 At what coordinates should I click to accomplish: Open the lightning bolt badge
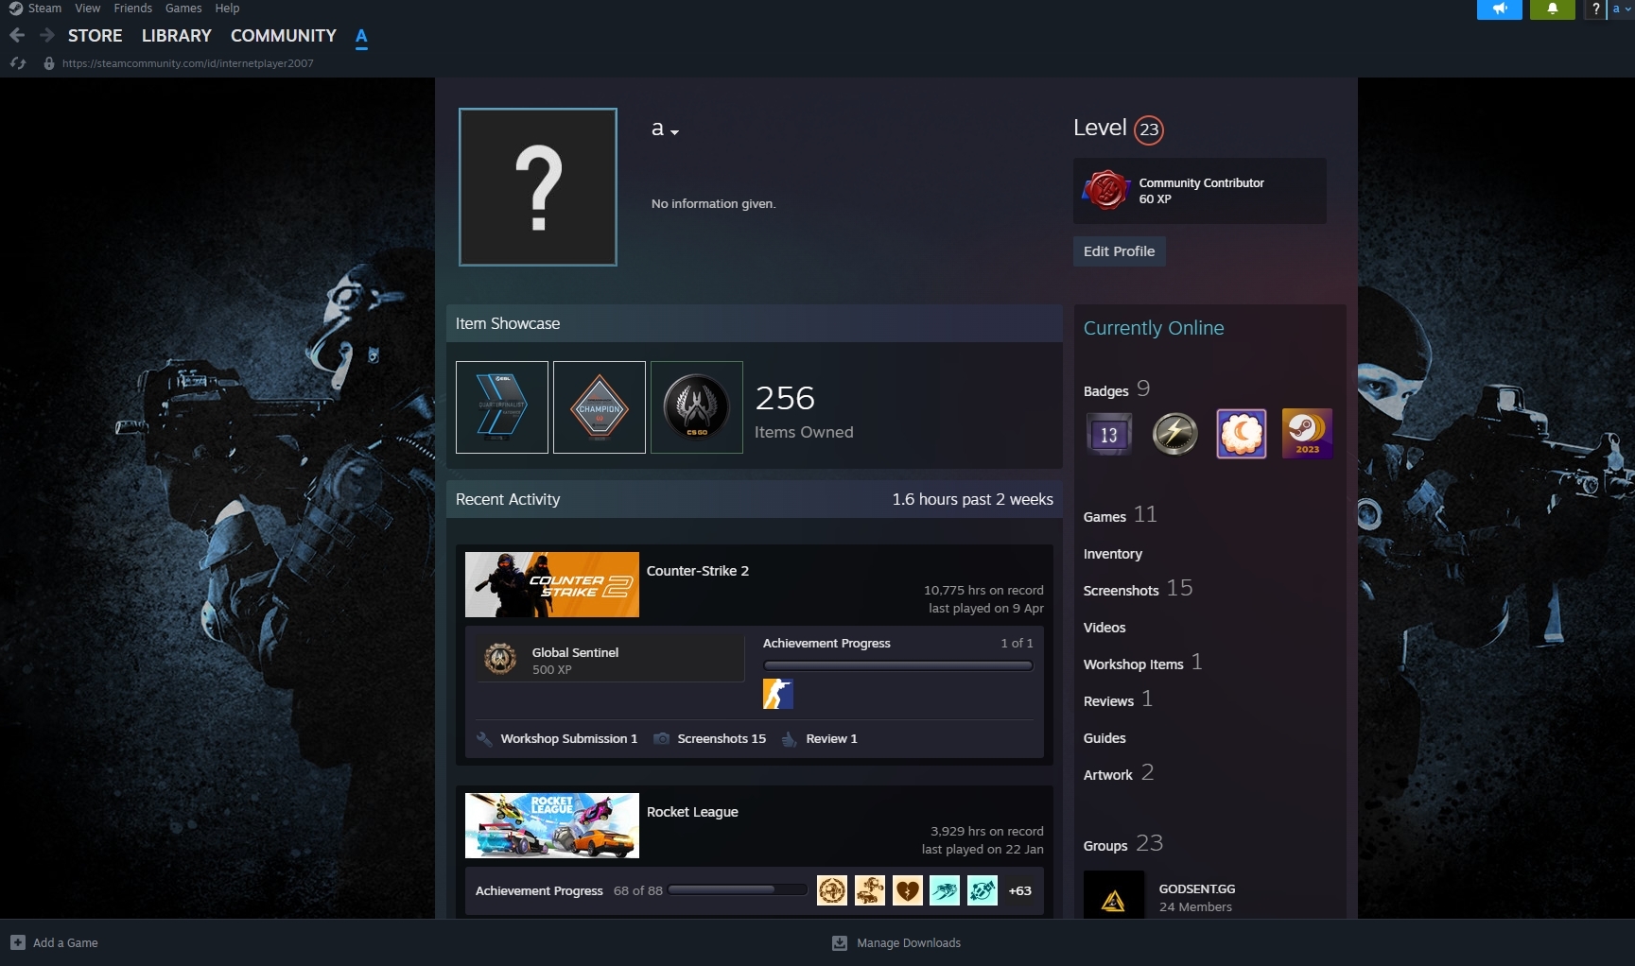tap(1175, 434)
